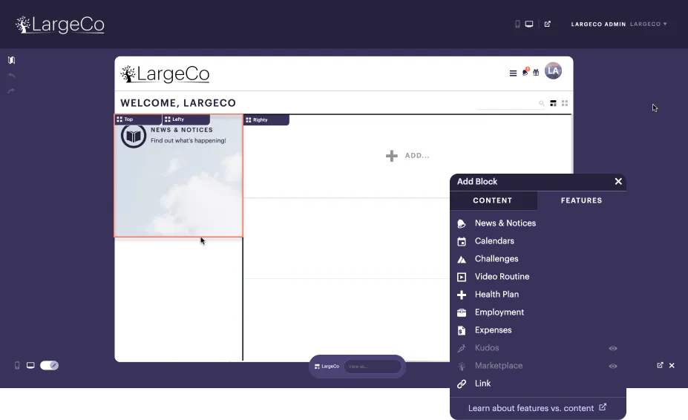Open external preview link in top header

click(x=547, y=24)
